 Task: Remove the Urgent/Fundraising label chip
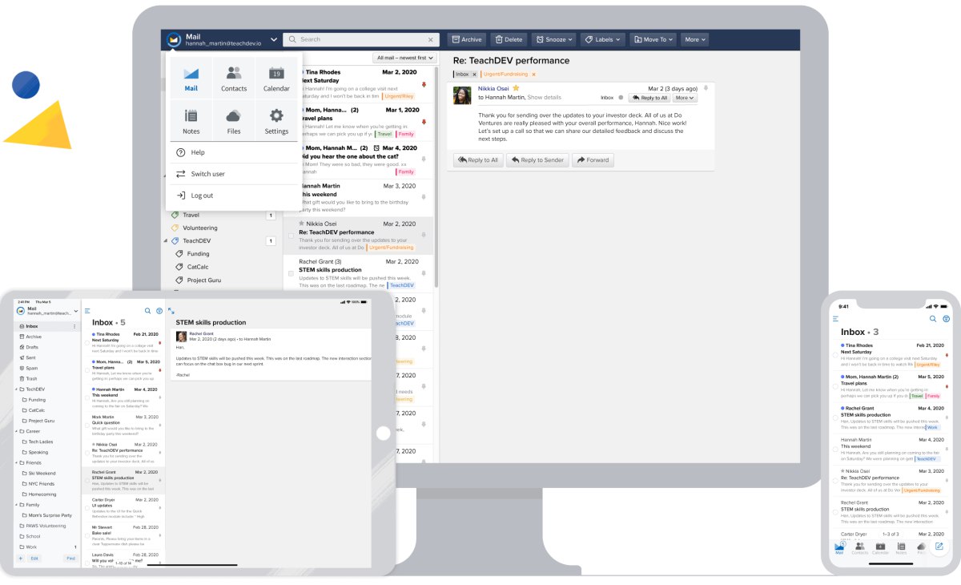[x=533, y=75]
